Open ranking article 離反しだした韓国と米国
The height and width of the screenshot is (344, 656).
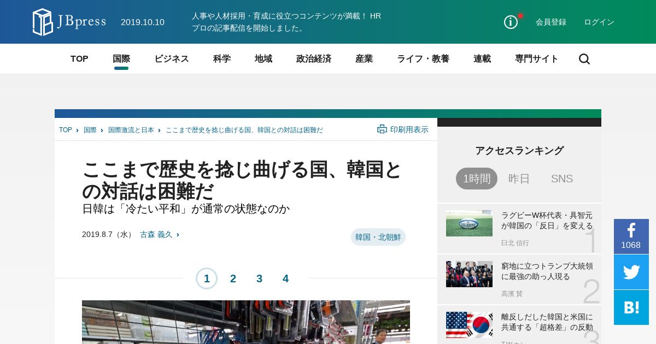(547, 322)
